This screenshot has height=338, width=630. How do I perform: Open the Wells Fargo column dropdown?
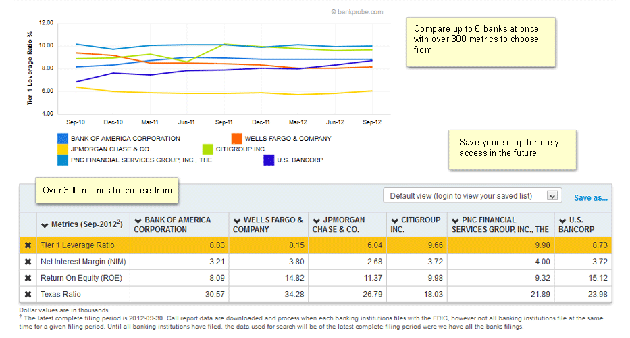237,220
